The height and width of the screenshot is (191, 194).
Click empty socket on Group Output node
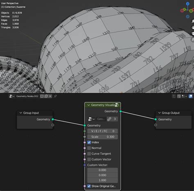(156, 125)
